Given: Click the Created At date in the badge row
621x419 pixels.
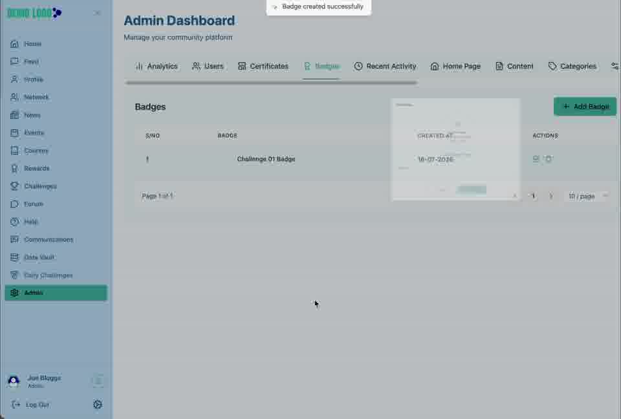Looking at the screenshot, I should click(x=435, y=159).
